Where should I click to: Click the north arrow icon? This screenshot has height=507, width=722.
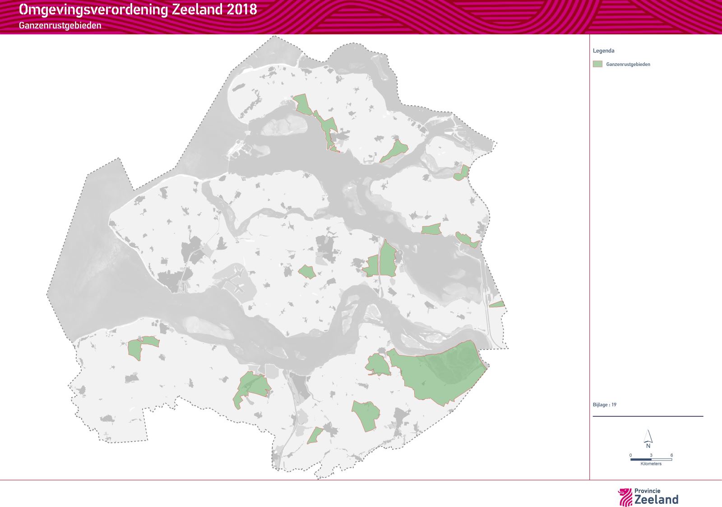pos(648,438)
